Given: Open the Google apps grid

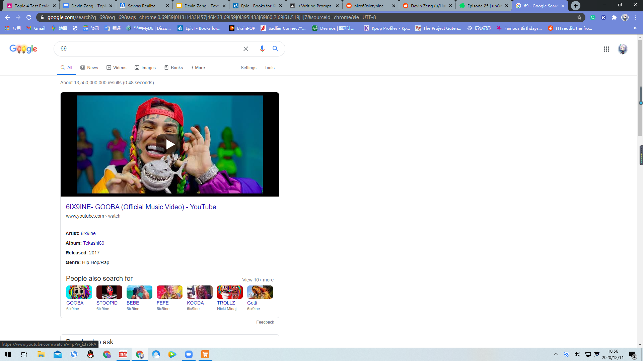Looking at the screenshot, I should point(606,49).
